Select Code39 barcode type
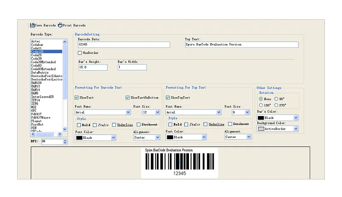Image resolution: width=342 pixels, height=197 pixels. tap(47, 59)
